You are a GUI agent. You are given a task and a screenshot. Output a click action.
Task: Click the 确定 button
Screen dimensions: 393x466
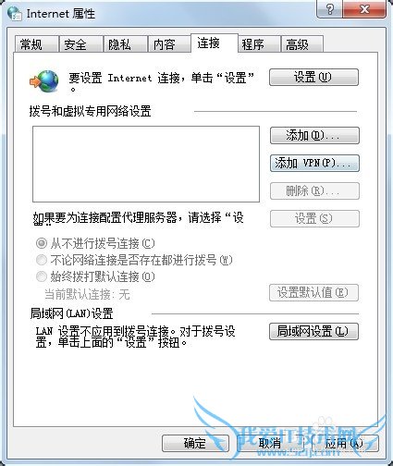[195, 443]
